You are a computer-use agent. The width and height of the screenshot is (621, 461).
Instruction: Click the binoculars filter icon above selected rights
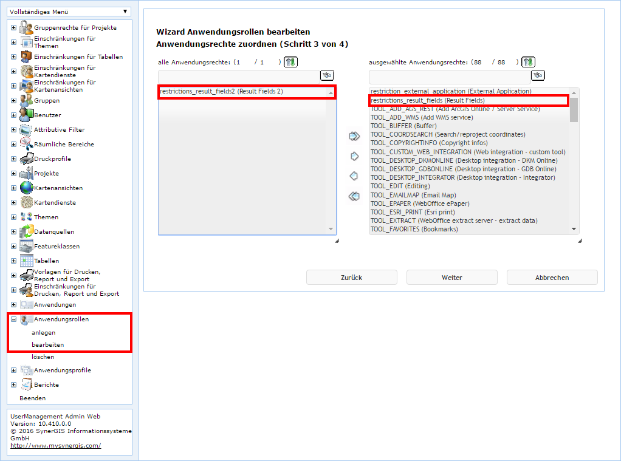[537, 75]
